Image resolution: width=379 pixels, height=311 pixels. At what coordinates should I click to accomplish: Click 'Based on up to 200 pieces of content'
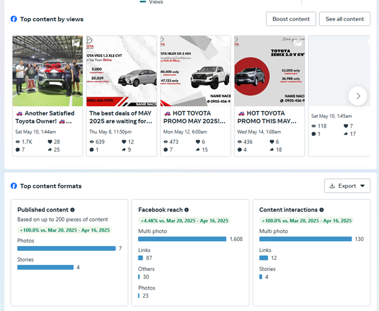click(x=63, y=219)
